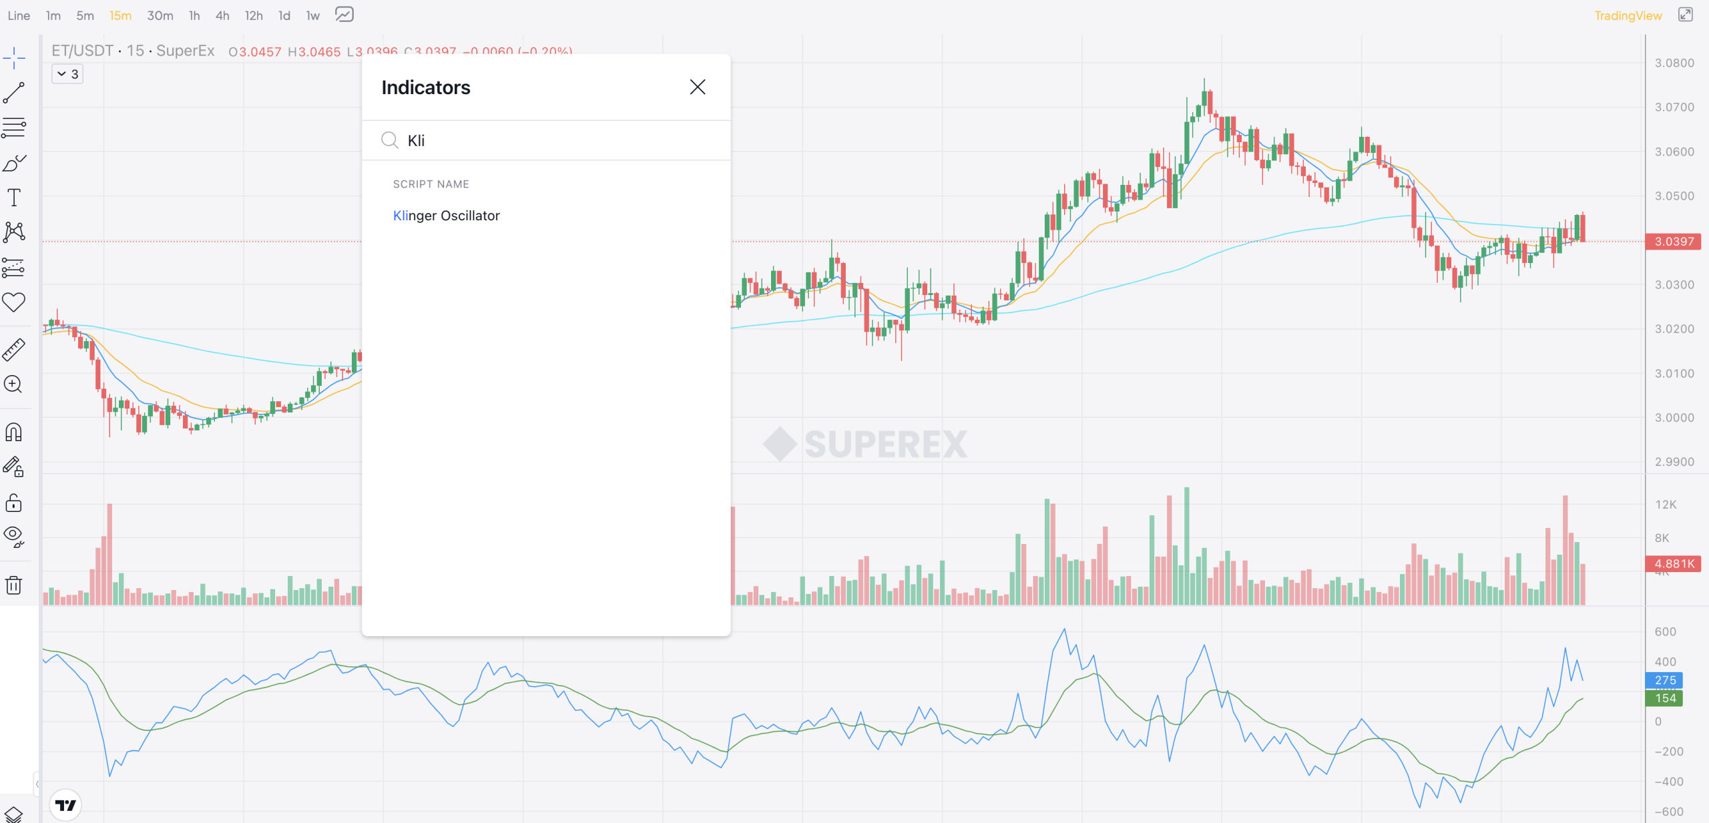This screenshot has height=823, width=1709.
Task: Close the Indicators dialog
Action: (x=697, y=87)
